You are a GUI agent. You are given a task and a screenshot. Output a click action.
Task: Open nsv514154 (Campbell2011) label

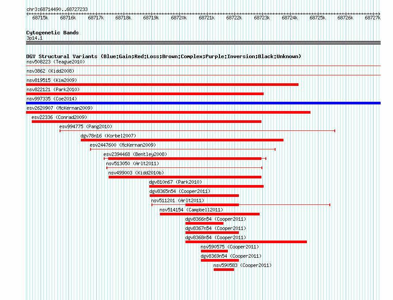[191, 210]
